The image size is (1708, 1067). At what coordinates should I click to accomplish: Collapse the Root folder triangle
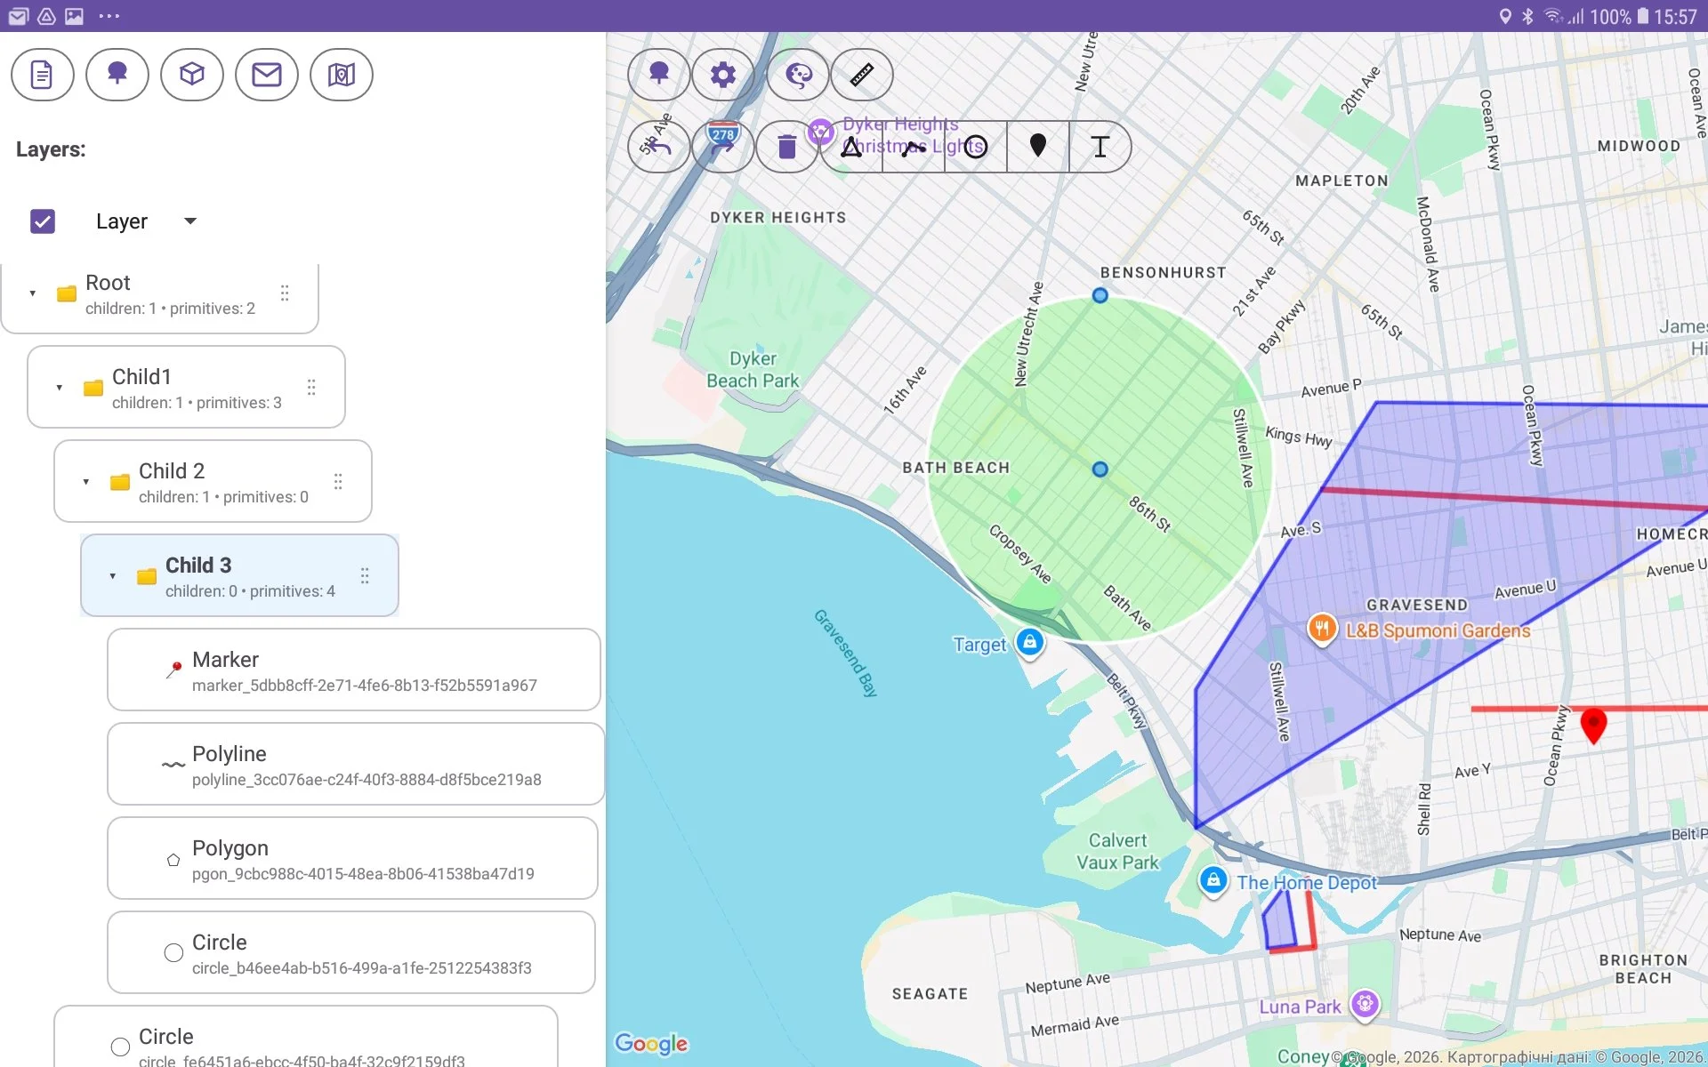coord(33,293)
